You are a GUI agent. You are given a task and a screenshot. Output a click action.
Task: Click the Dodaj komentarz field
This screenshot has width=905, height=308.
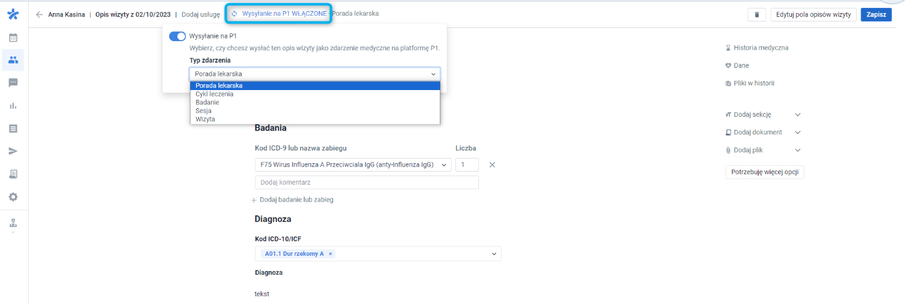367,183
